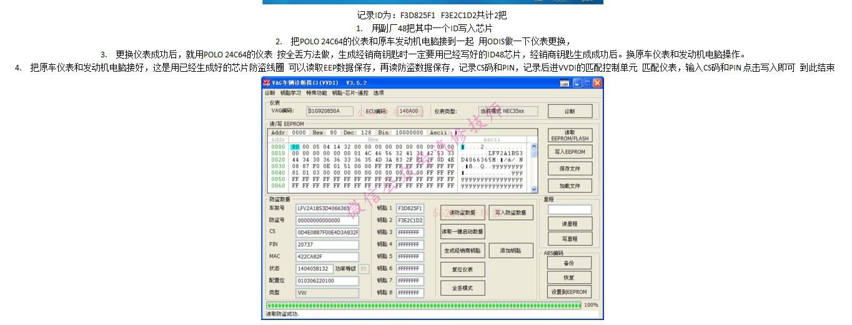The width and height of the screenshot is (852, 325).
Task: Click the 钥匙 8 ID field
Action: click(x=410, y=293)
